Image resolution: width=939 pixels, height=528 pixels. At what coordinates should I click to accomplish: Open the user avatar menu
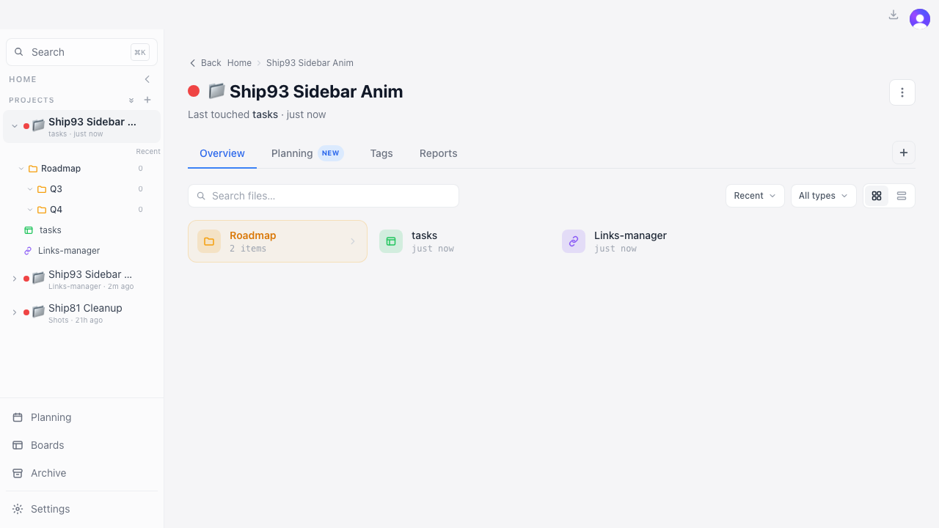920,19
